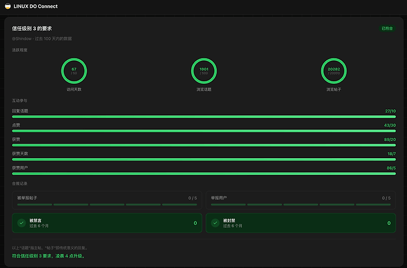Click the 89/20 value for 获赞
This screenshot has width=407, height=268.
(390, 139)
